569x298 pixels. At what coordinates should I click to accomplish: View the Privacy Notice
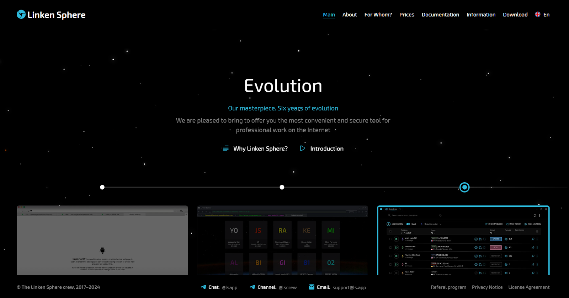[x=487, y=287]
